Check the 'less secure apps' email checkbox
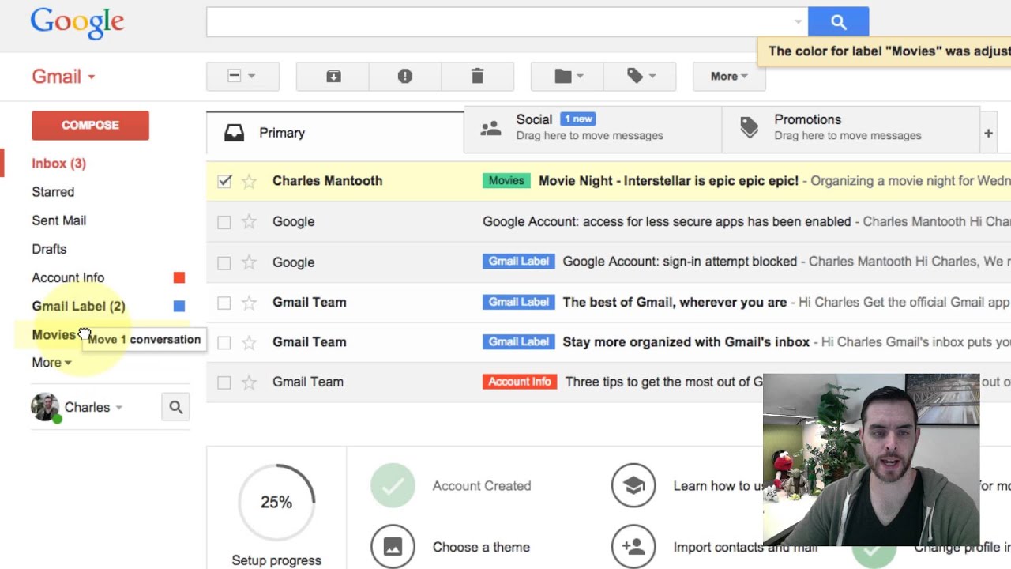Screen dimensions: 1011x569 [x=224, y=222]
